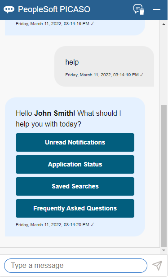The height and width of the screenshot is (280, 168).
Task: Click the Unread Notifications button
Action: [x=75, y=143]
